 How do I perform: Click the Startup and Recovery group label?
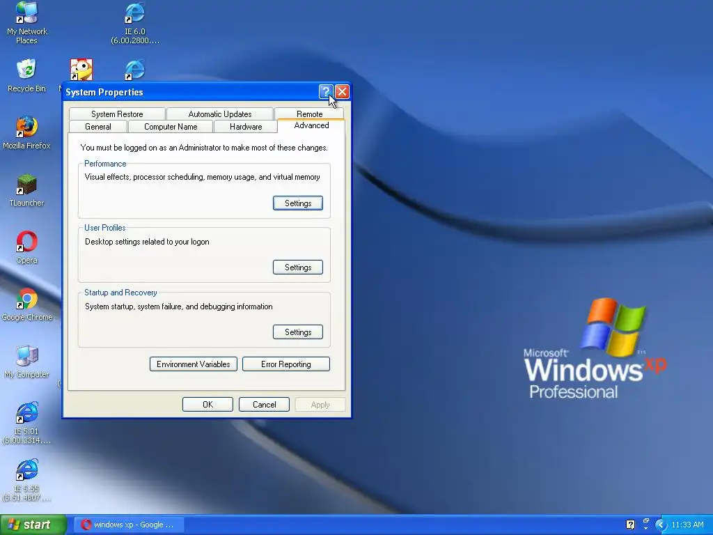120,293
